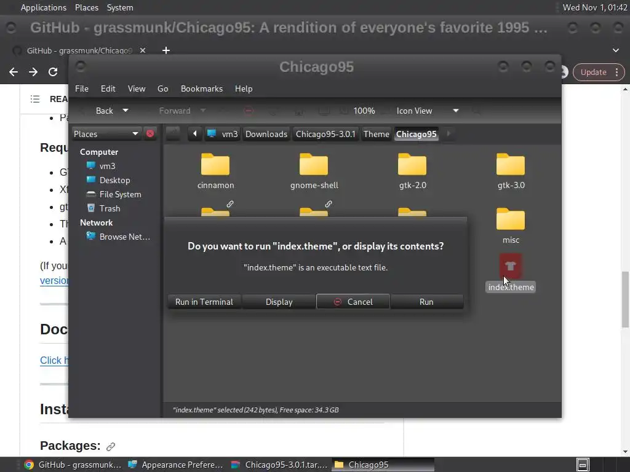Close the GitHub browser tab
This screenshot has width=630, height=472.
pyautogui.click(x=143, y=50)
